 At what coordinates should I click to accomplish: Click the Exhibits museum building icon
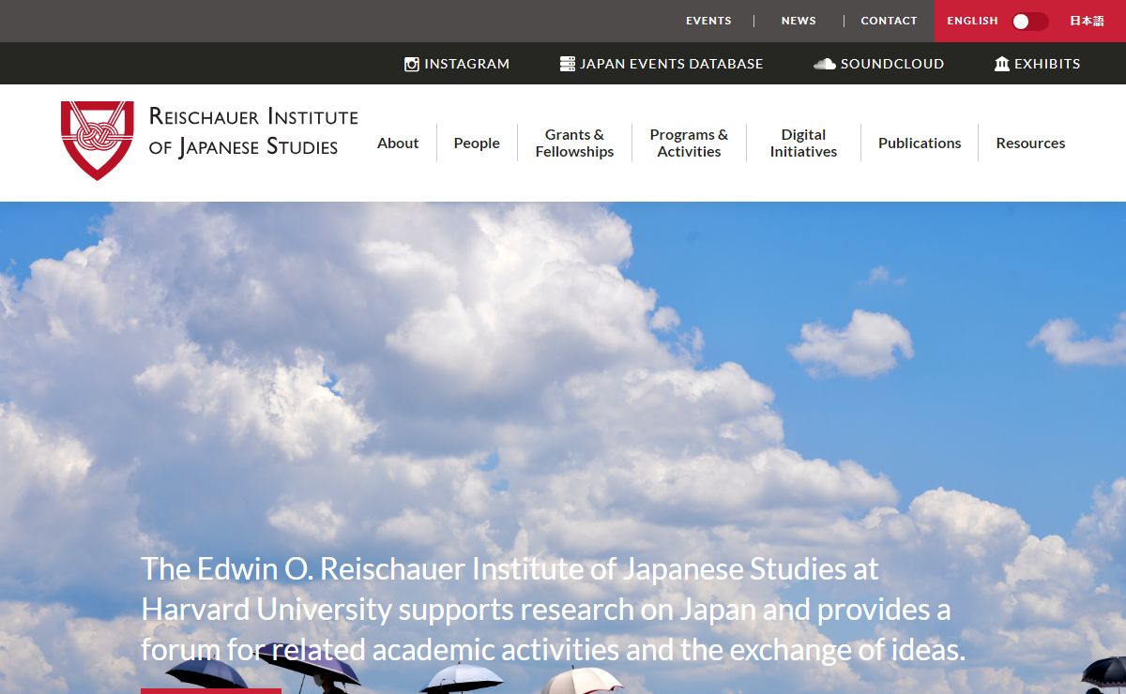(x=1002, y=64)
